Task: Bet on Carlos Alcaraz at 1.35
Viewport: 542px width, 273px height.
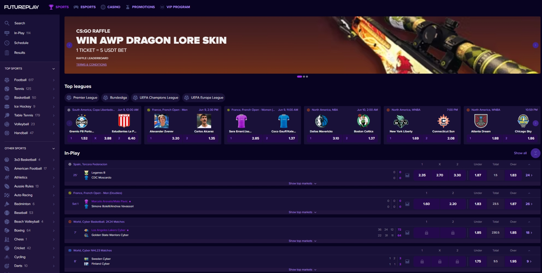Action: pos(200,138)
